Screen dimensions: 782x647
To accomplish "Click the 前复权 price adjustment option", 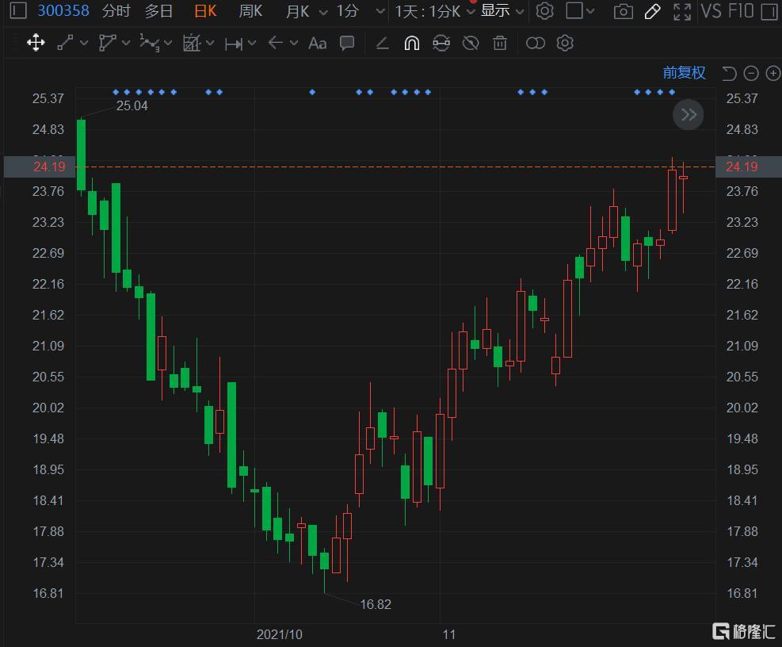I will pos(684,73).
